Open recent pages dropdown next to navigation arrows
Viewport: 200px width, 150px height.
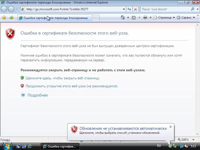click(16, 9)
